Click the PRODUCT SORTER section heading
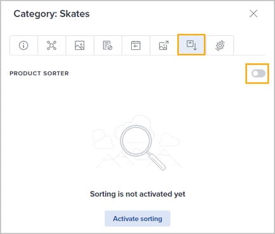275x234 pixels. (x=39, y=73)
